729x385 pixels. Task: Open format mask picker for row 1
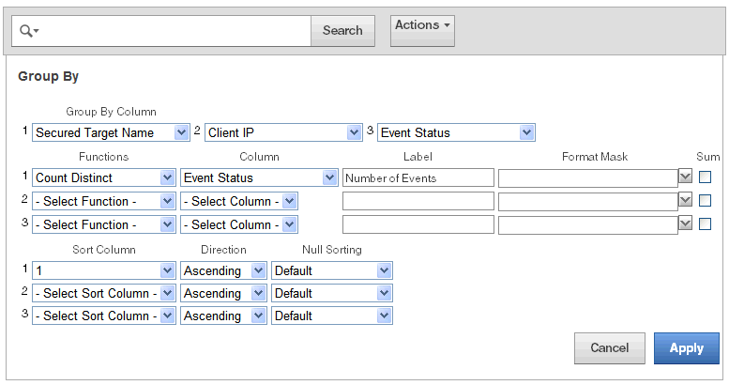[685, 177]
